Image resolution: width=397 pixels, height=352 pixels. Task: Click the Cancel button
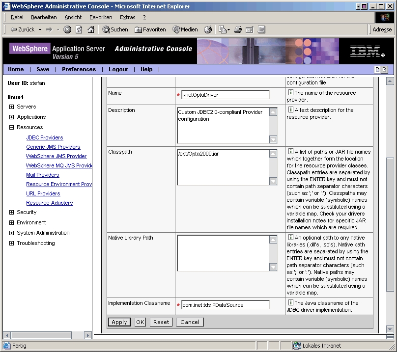[x=190, y=322]
